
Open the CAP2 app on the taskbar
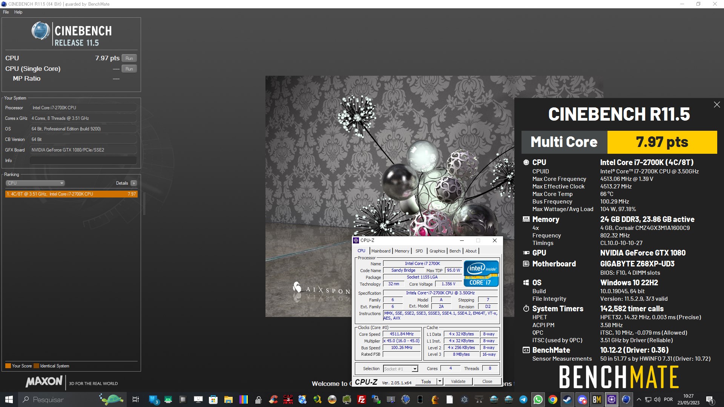click(288, 399)
